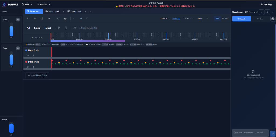The width and height of the screenshot is (276, 137).
Task: Open the Export dropdown menu
Action: [x=44, y=4]
